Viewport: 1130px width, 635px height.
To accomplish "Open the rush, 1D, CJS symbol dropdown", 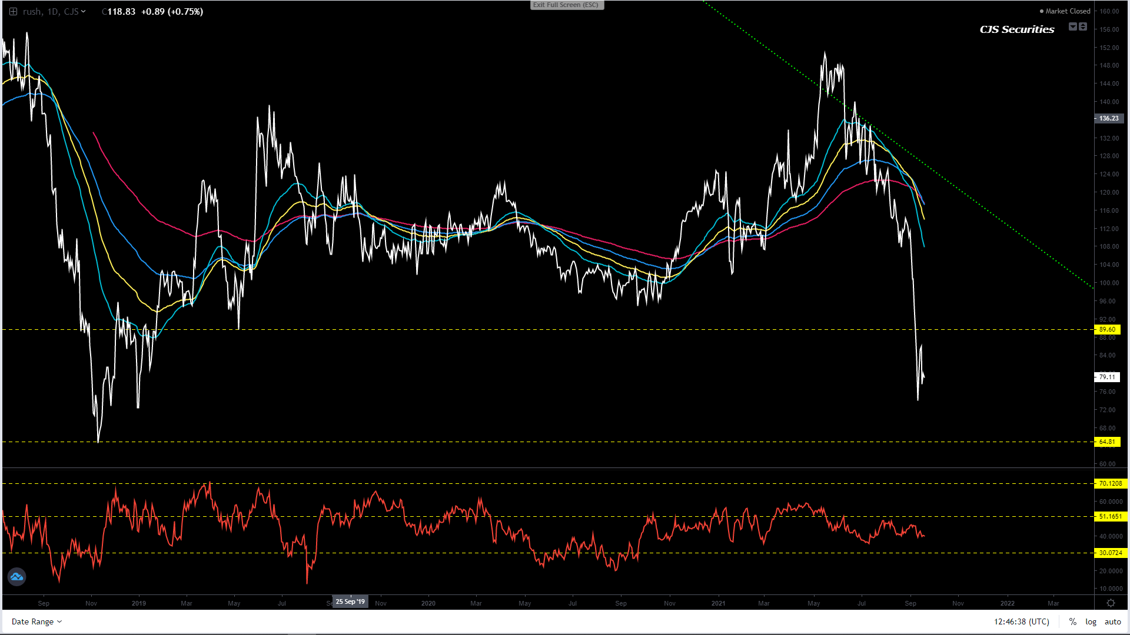I will point(54,11).
